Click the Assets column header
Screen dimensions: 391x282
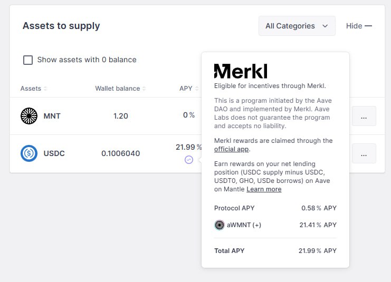coord(31,89)
